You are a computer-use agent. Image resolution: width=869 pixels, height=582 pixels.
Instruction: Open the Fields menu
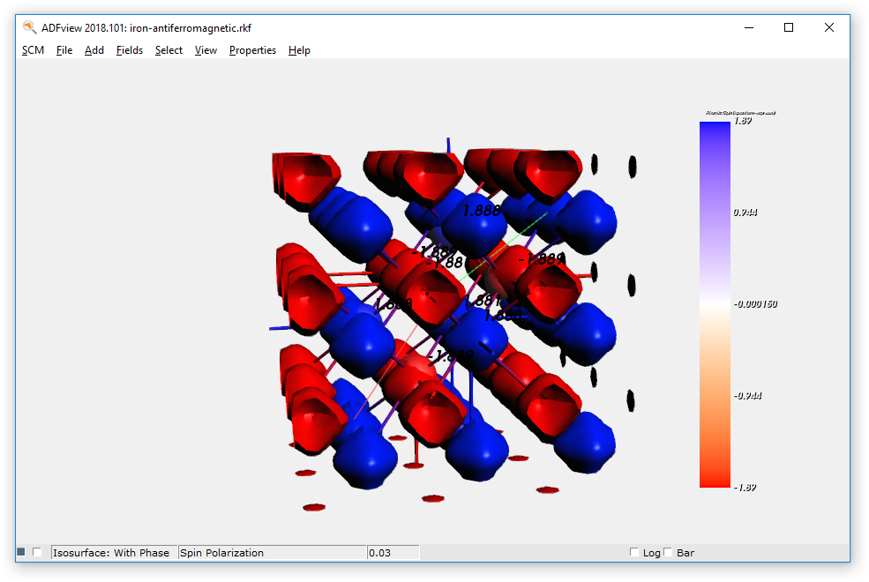pos(129,50)
